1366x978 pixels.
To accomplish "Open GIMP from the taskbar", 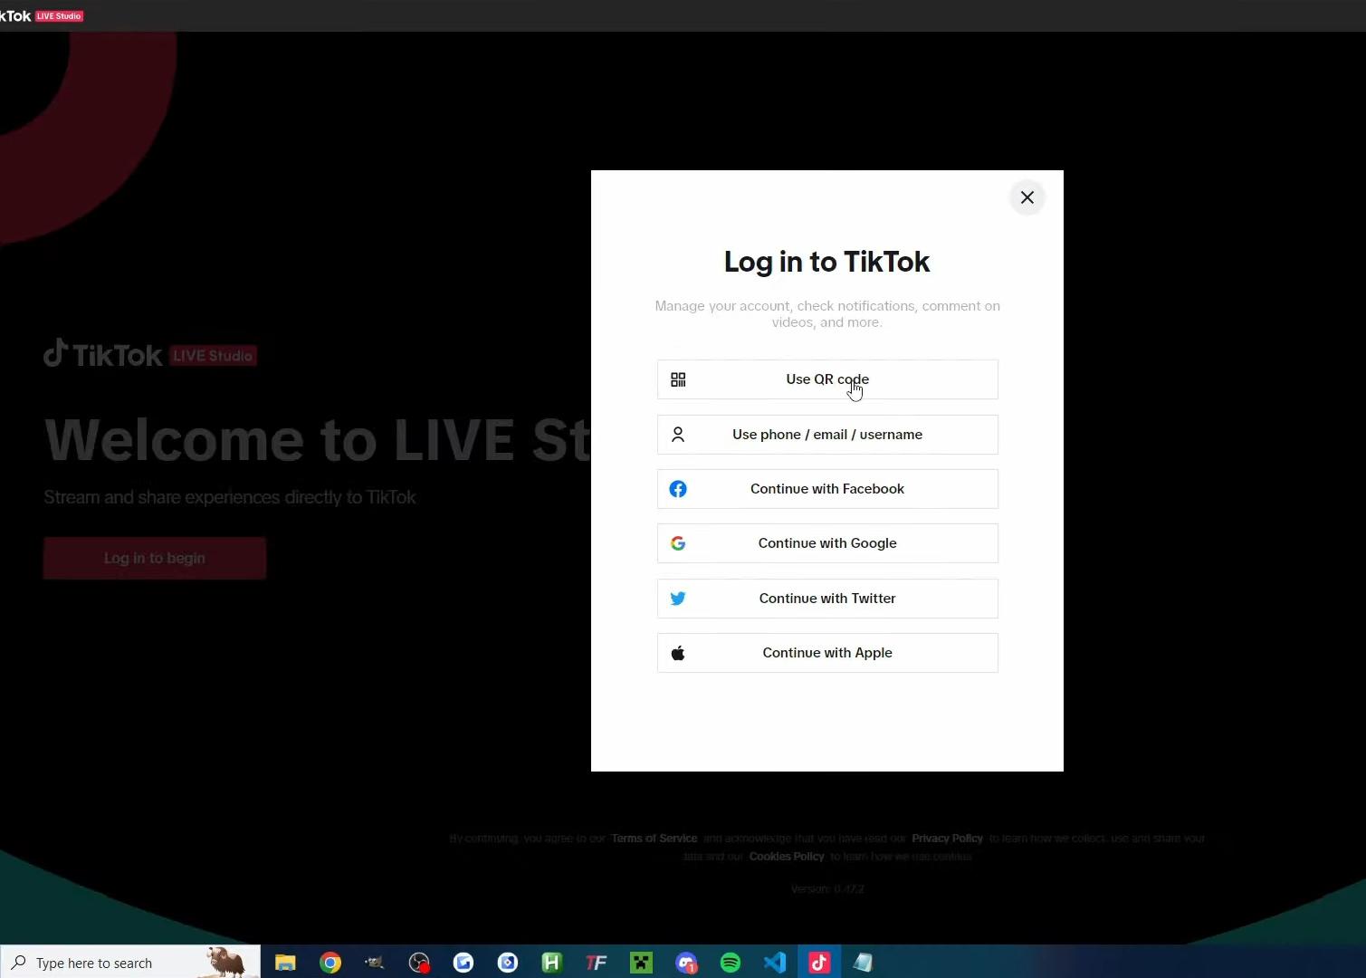I will 375,963.
